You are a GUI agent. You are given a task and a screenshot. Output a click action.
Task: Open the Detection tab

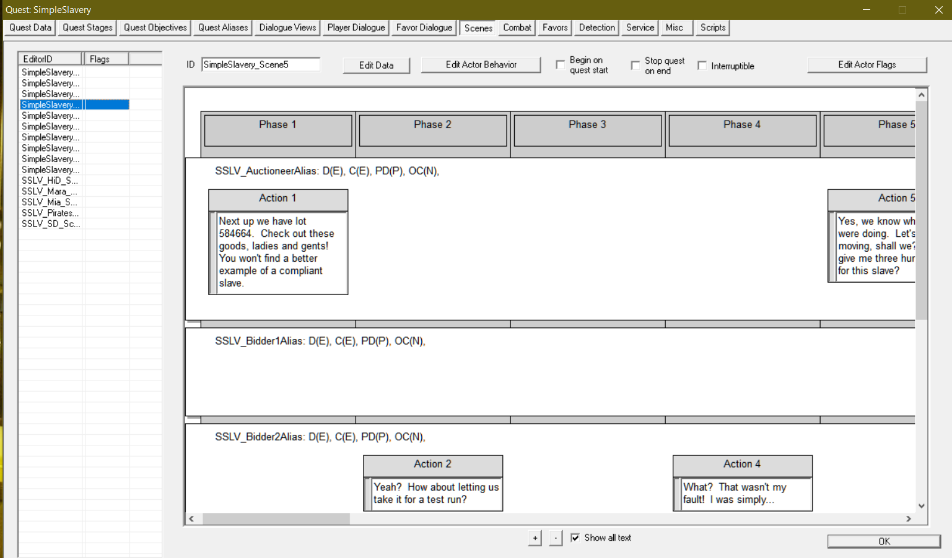pyautogui.click(x=596, y=28)
